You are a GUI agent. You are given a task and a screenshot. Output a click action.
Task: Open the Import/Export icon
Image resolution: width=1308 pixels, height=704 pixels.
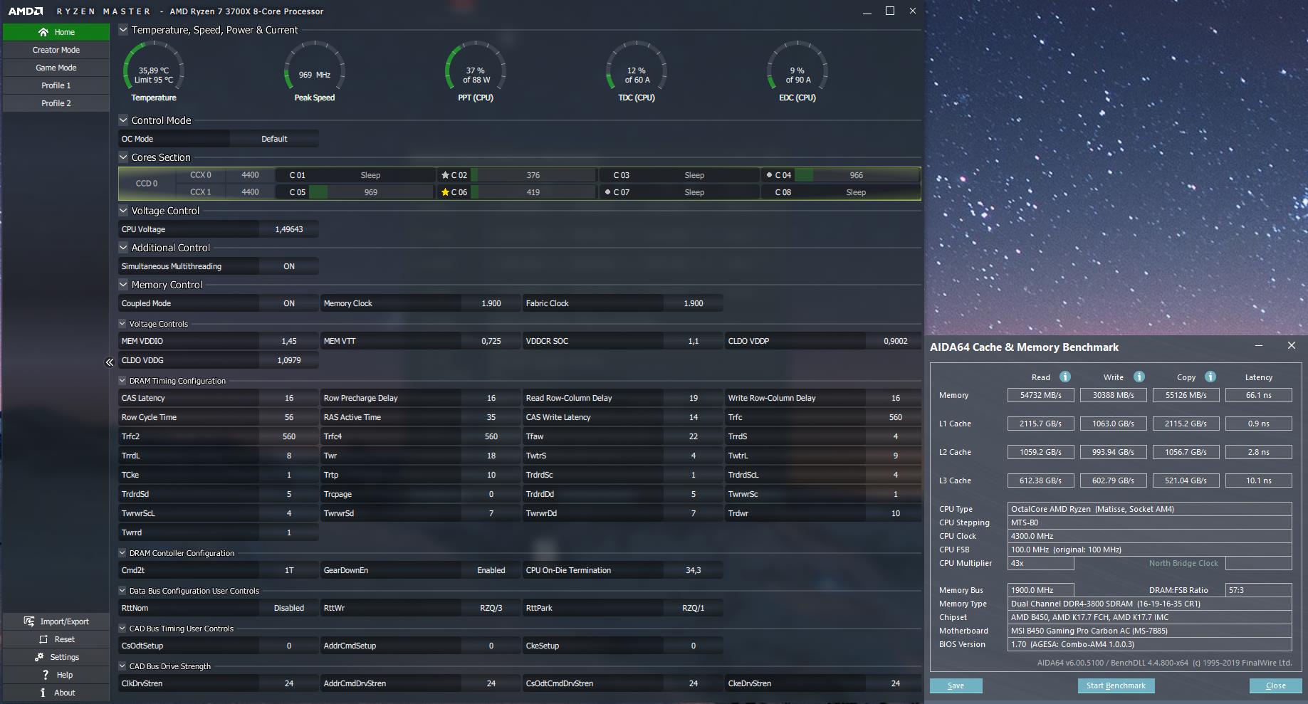click(x=28, y=621)
